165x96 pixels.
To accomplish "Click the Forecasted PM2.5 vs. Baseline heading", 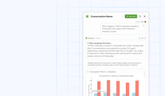I will [102, 72].
